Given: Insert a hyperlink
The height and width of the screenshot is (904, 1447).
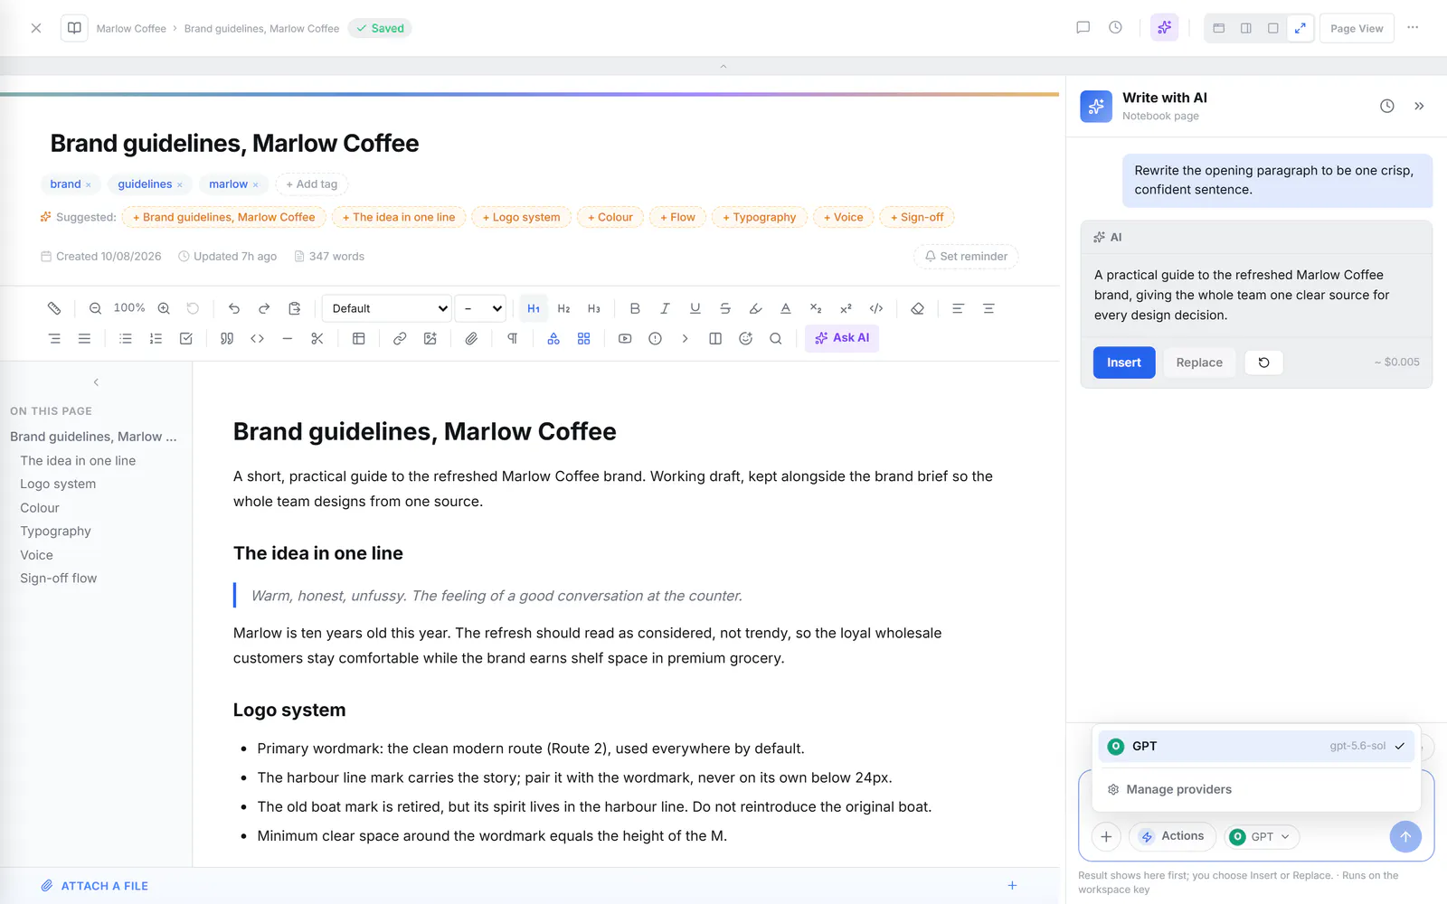Looking at the screenshot, I should (400, 338).
